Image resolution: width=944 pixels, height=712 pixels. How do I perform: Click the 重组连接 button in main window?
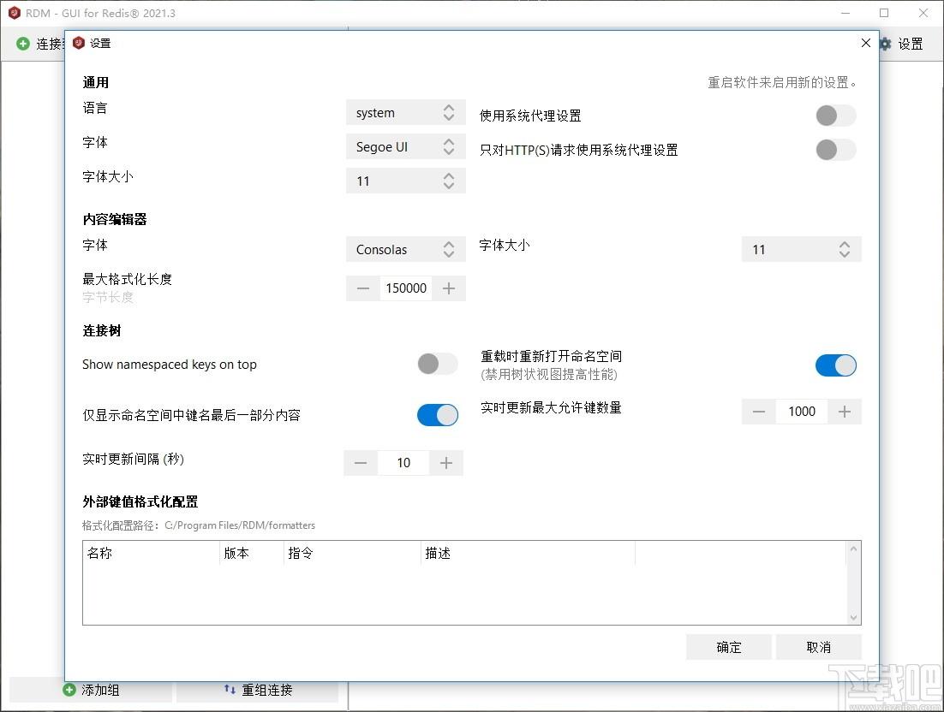(x=258, y=690)
